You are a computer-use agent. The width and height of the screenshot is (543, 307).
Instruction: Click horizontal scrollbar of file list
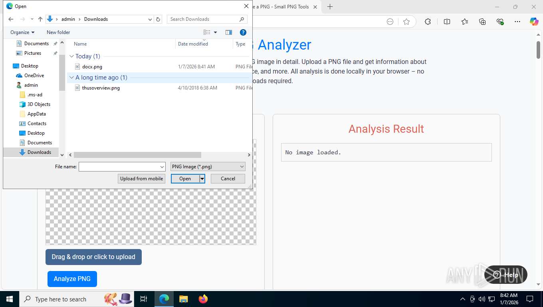(x=137, y=155)
